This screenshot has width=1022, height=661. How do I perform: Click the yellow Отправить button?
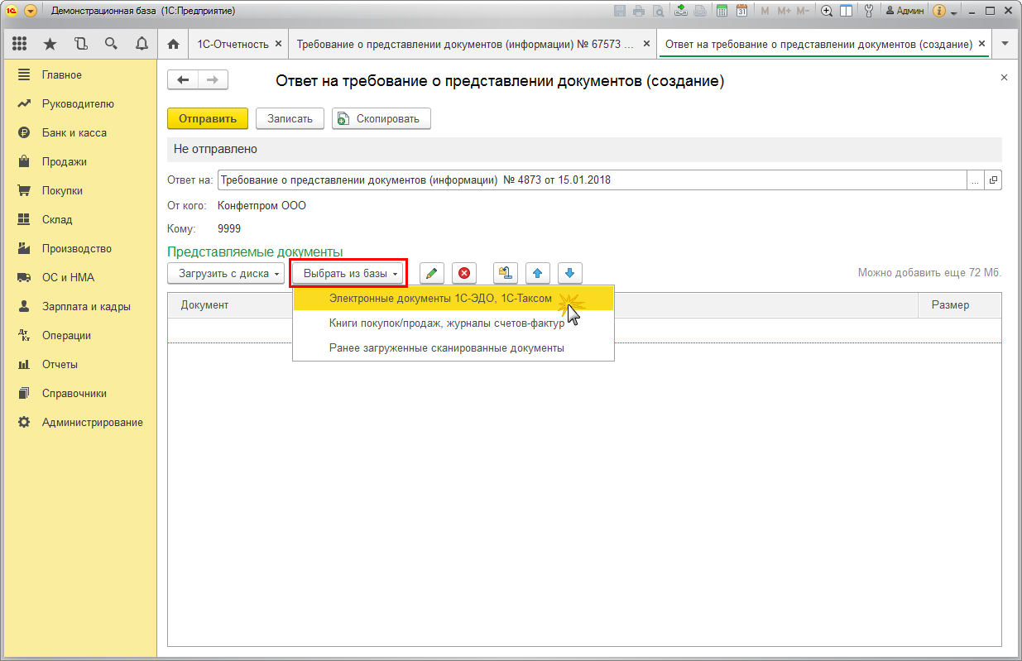point(208,118)
